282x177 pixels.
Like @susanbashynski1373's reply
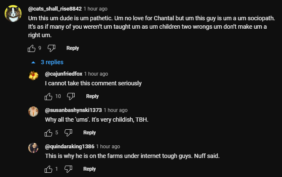(x=48, y=133)
